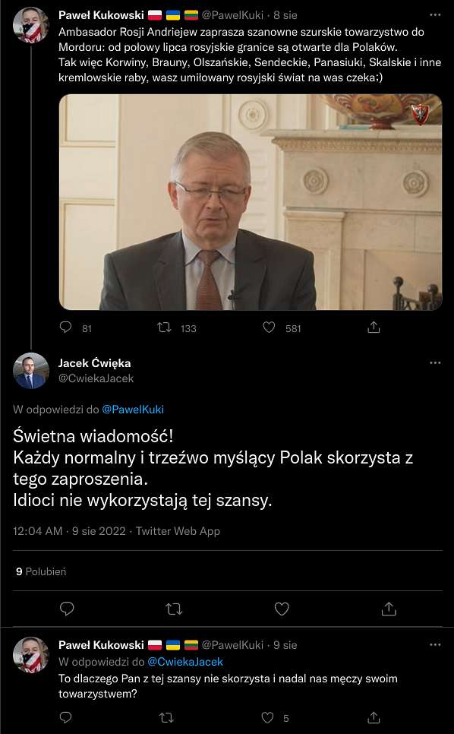This screenshot has width=454, height=734.
Task: Open the ambassador video thumbnail
Action: [251, 202]
